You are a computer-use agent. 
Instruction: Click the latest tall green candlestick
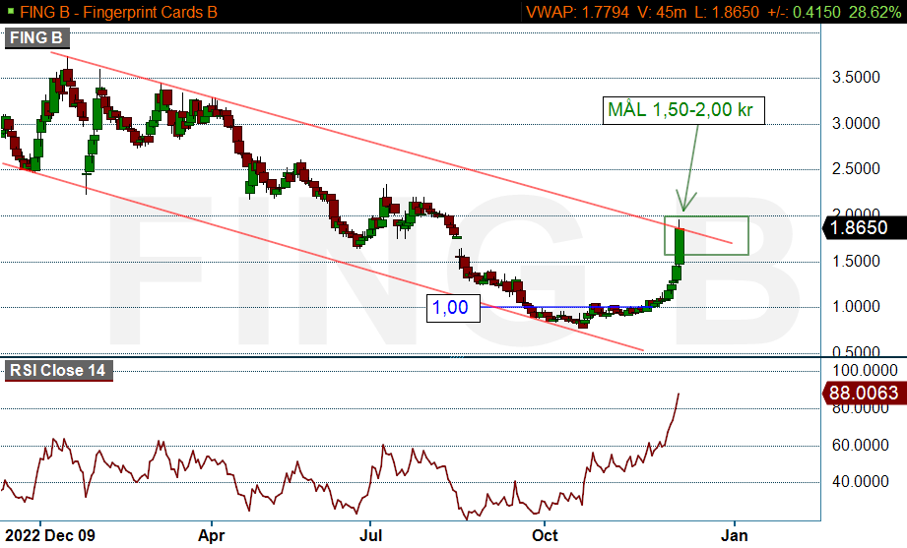(680, 246)
